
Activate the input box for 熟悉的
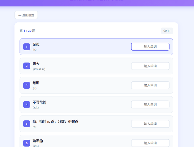pos(150,143)
